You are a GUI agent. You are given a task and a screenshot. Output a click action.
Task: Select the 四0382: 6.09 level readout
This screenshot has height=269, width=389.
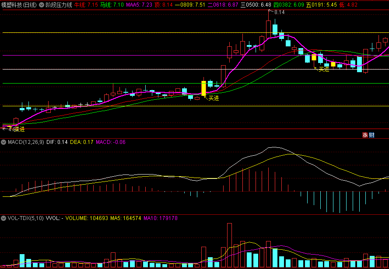coord(289,5)
